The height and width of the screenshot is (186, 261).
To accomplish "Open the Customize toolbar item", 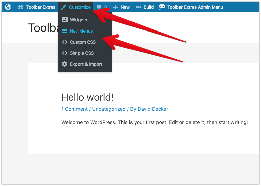I will [76, 7].
